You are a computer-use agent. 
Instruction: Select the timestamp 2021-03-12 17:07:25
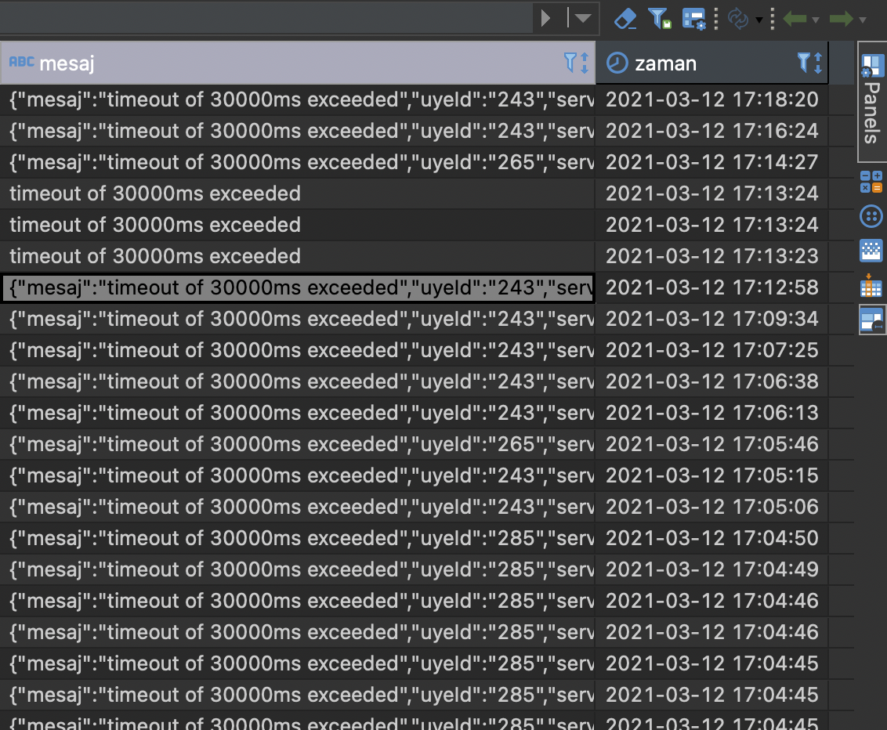[711, 351]
